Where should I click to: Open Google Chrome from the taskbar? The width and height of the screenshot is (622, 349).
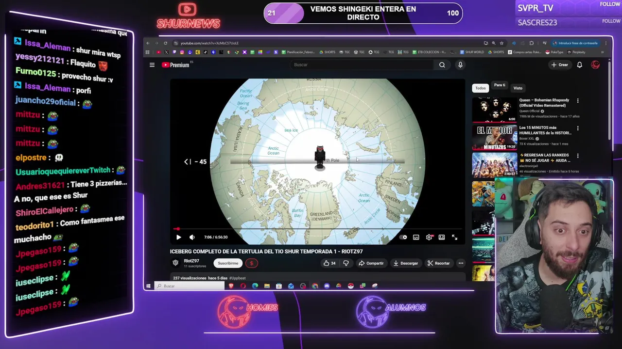pos(315,286)
